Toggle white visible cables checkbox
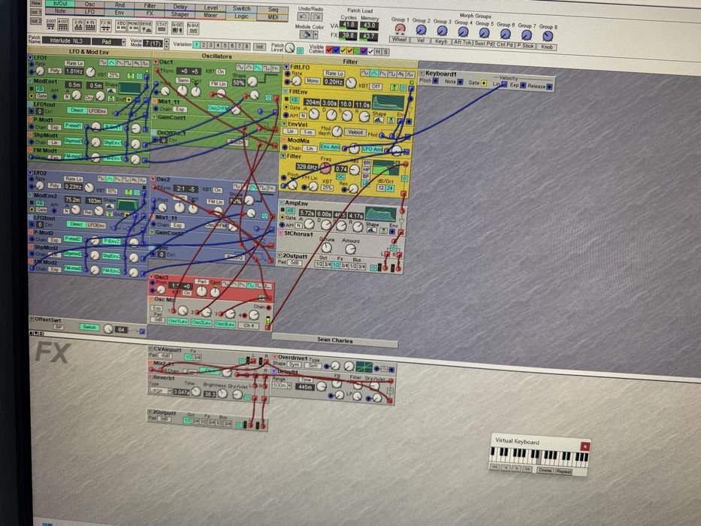Screen dimensions: 701x526 pos(370,51)
